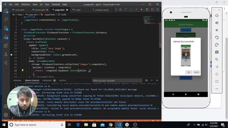
Task: Click the debug console filter field
Action: [x=117, y=81]
